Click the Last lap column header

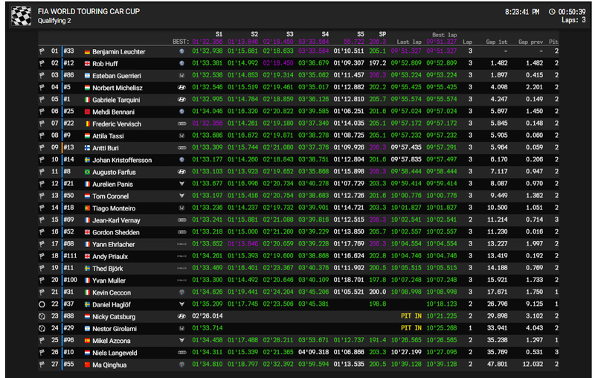[409, 42]
